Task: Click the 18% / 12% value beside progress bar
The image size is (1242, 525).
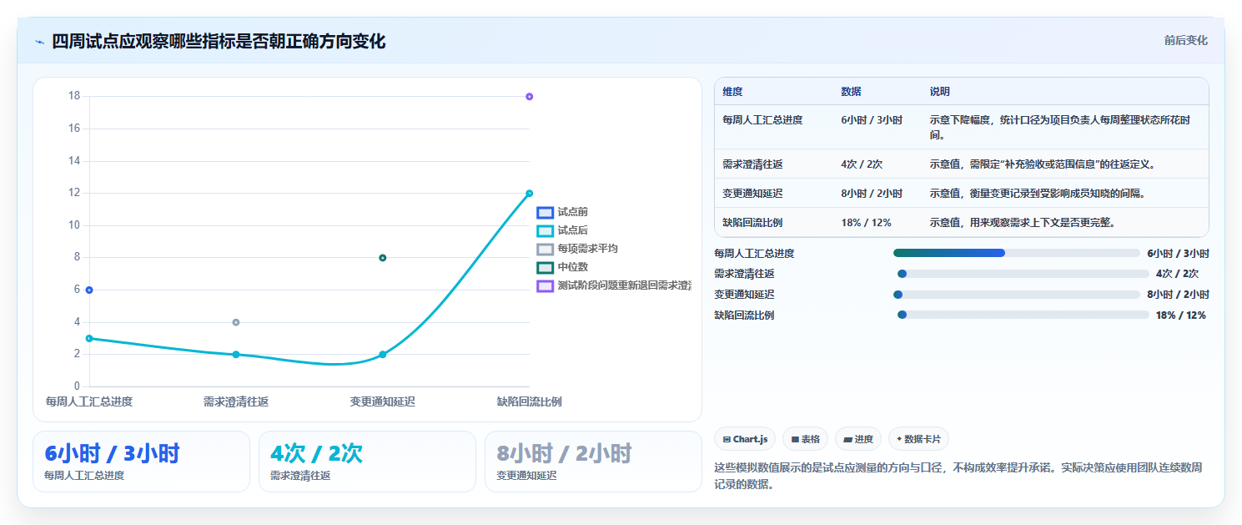Action: 1180,316
